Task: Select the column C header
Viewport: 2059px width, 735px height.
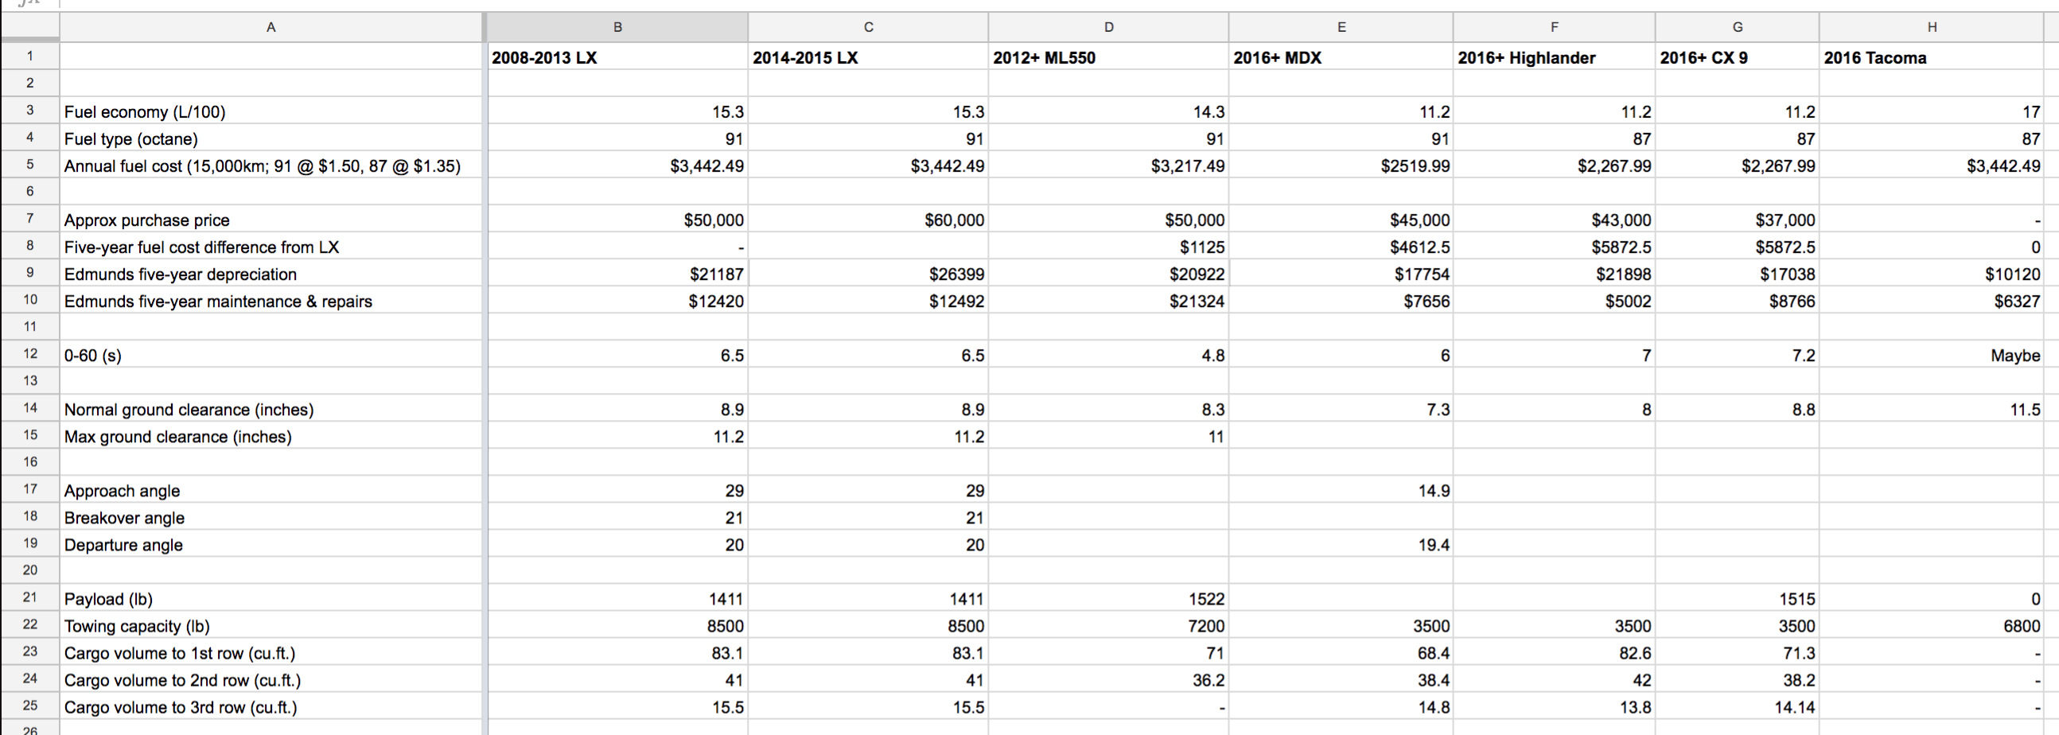Action: point(868,27)
